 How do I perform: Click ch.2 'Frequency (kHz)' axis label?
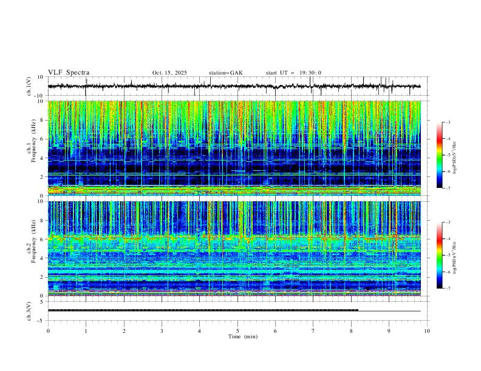pyautogui.click(x=33, y=241)
